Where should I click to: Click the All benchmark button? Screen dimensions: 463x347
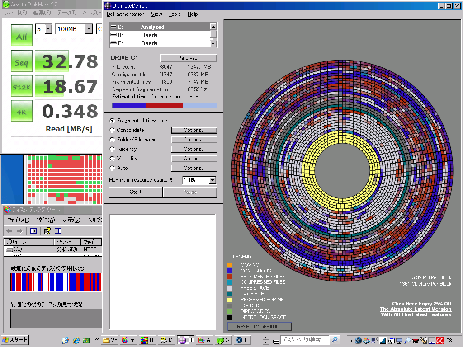coord(21,36)
